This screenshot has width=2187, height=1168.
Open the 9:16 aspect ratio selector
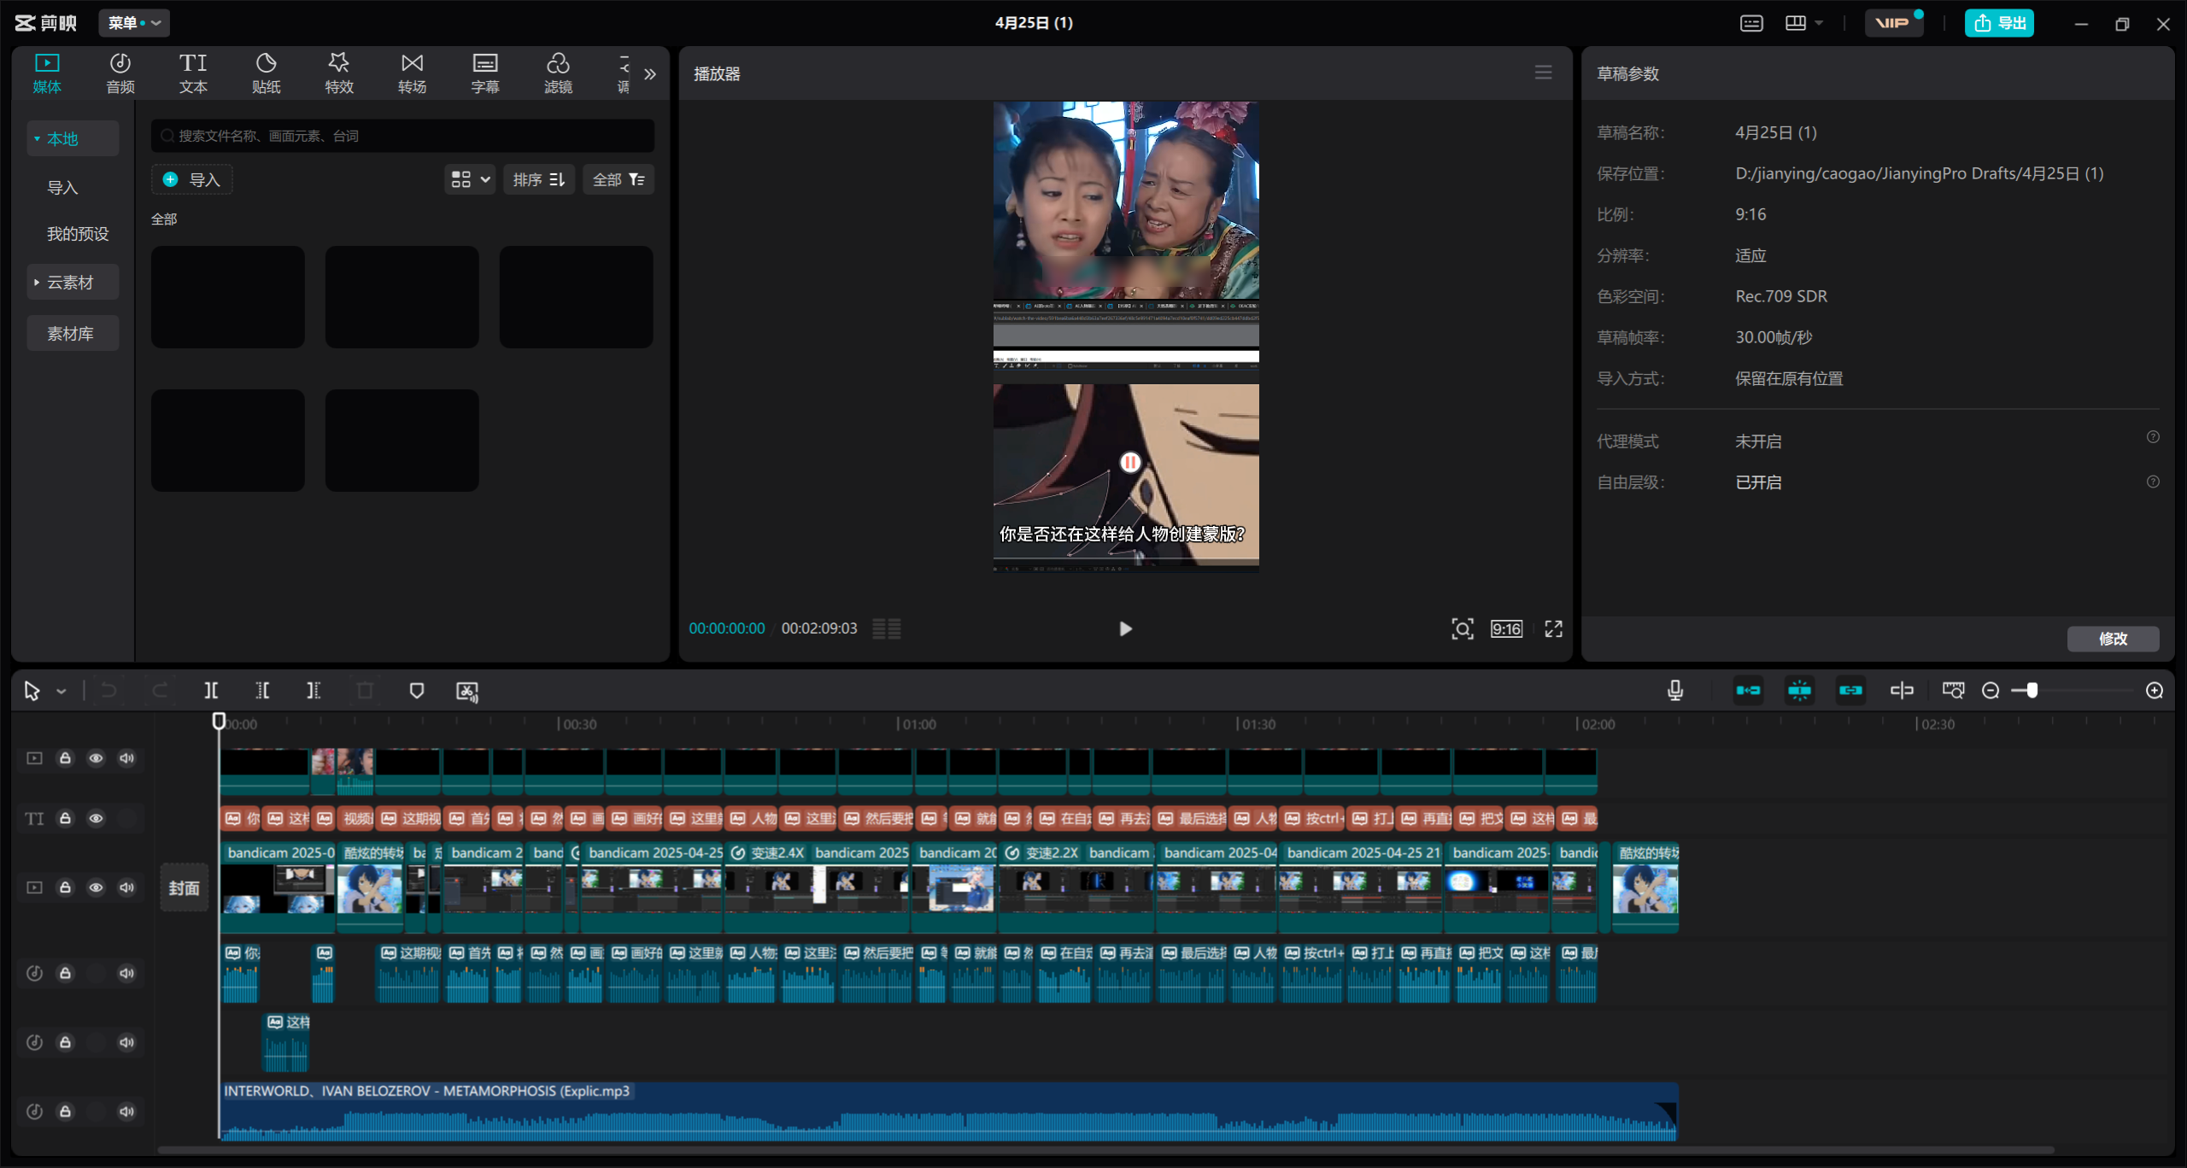pos(1506,629)
